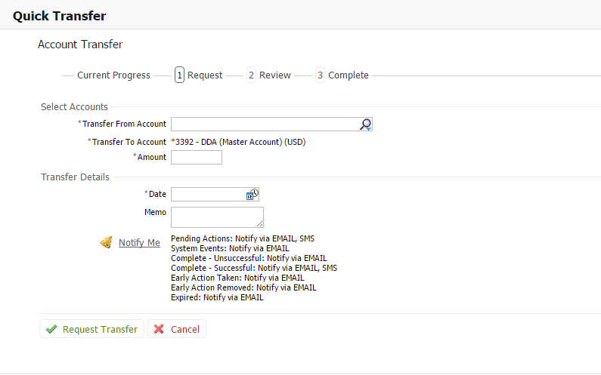
Task: Select step 1 Request in progress bar
Action: (x=199, y=75)
